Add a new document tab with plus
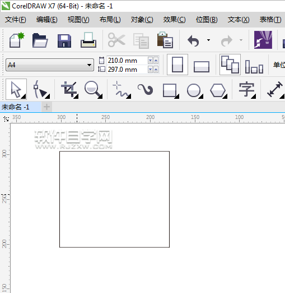The height and width of the screenshot is (293, 285). click(x=46, y=107)
